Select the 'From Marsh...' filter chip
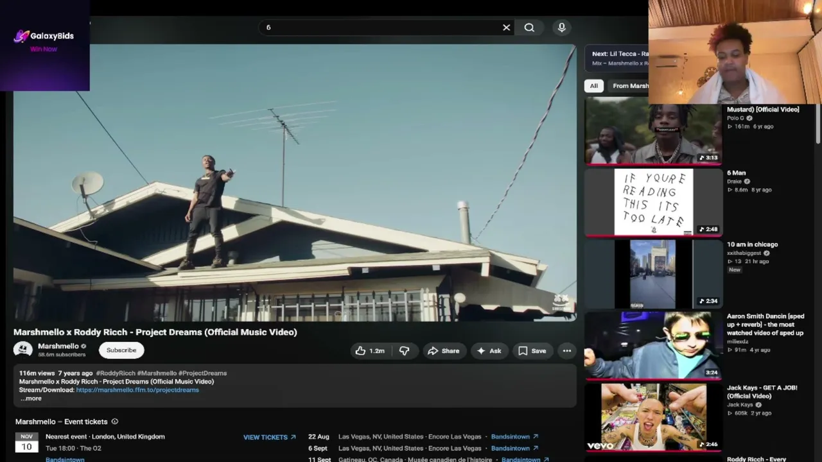The image size is (822, 462). 629,86
